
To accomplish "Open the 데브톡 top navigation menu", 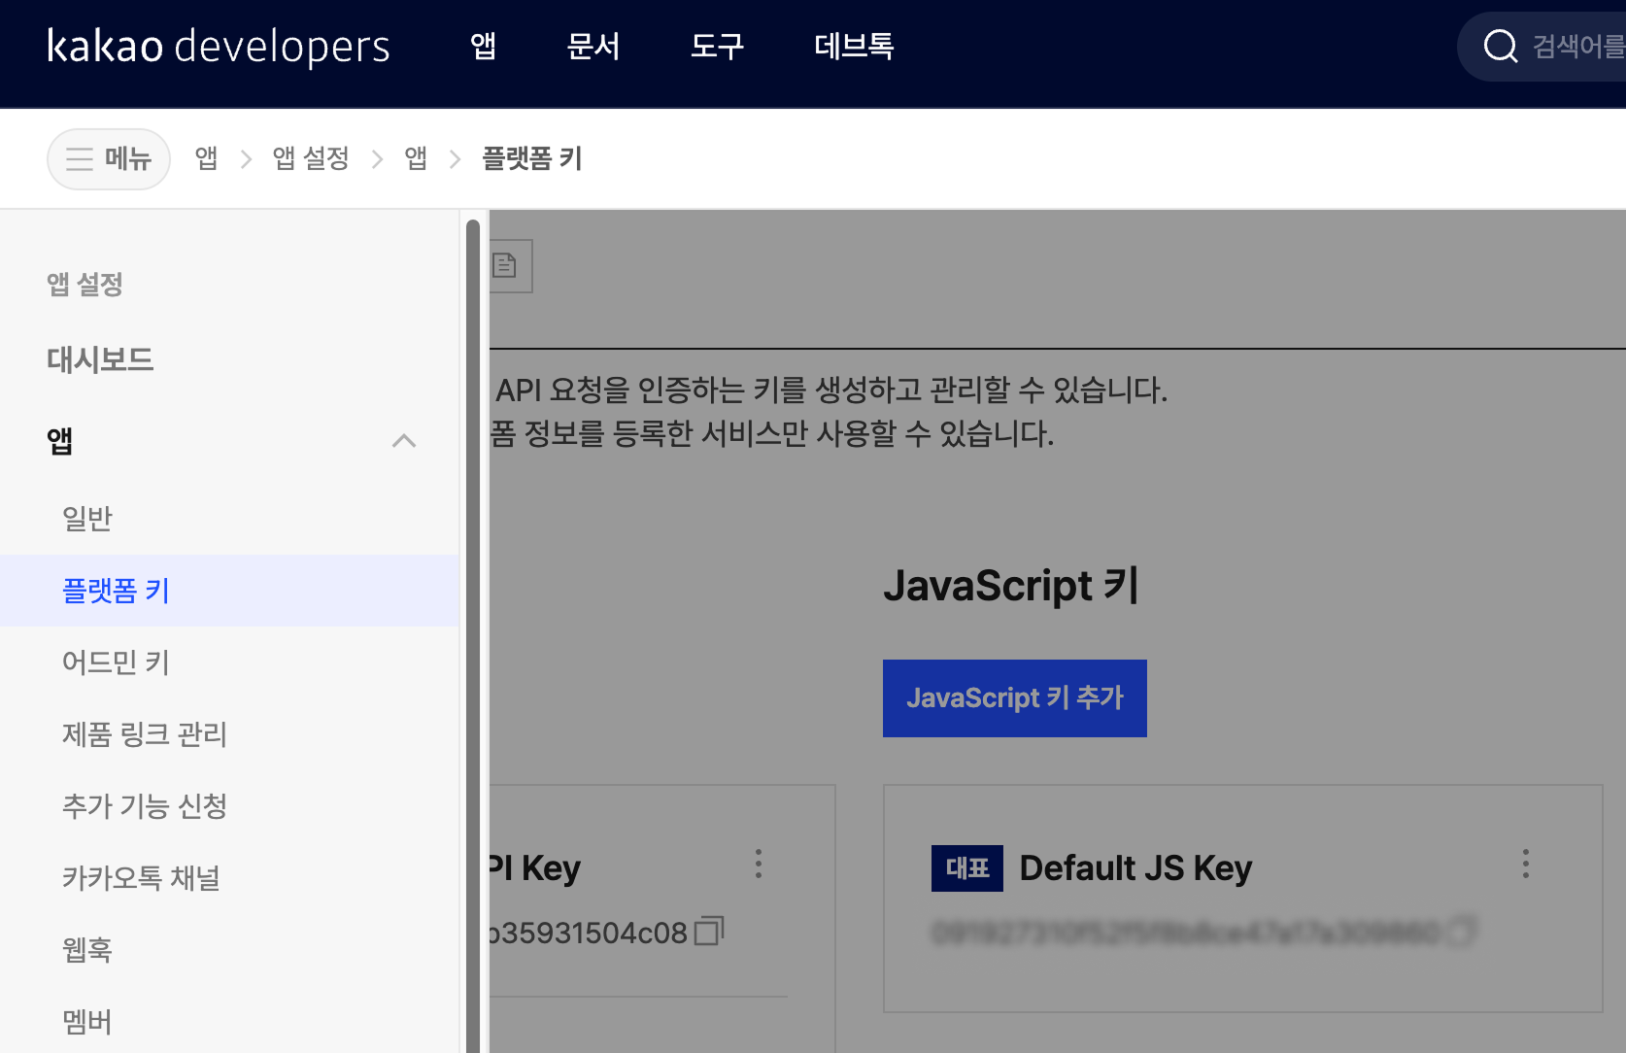I will click(854, 46).
